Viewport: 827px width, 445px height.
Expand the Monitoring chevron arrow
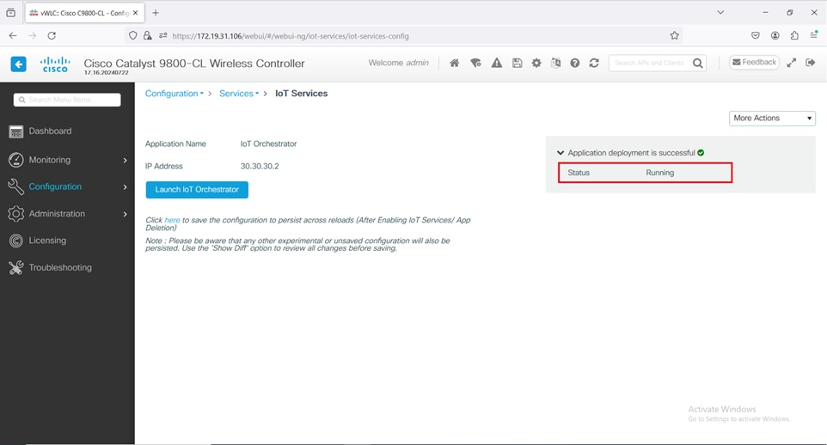125,161
